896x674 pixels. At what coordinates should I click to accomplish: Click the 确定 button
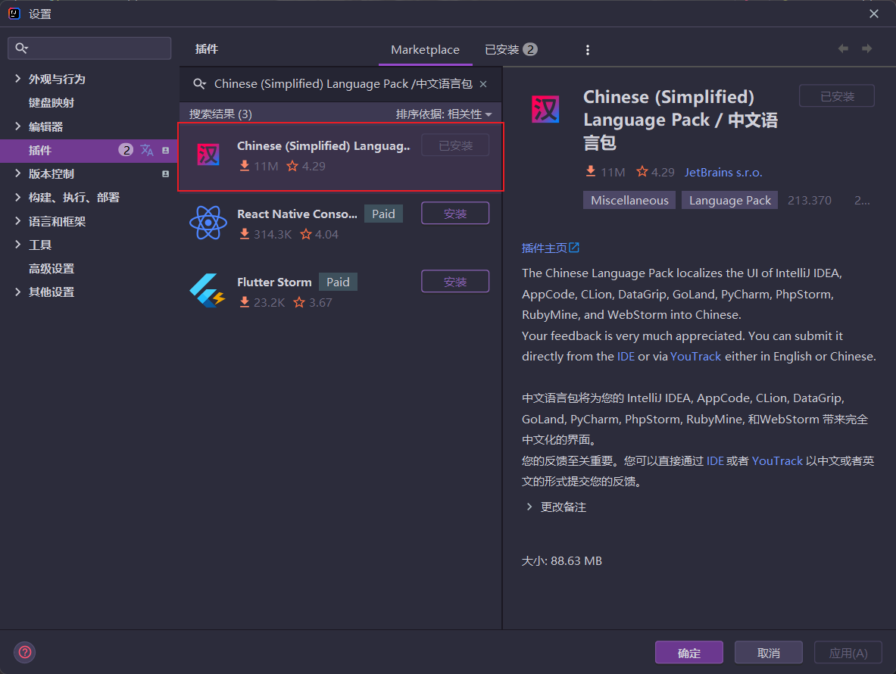(688, 652)
